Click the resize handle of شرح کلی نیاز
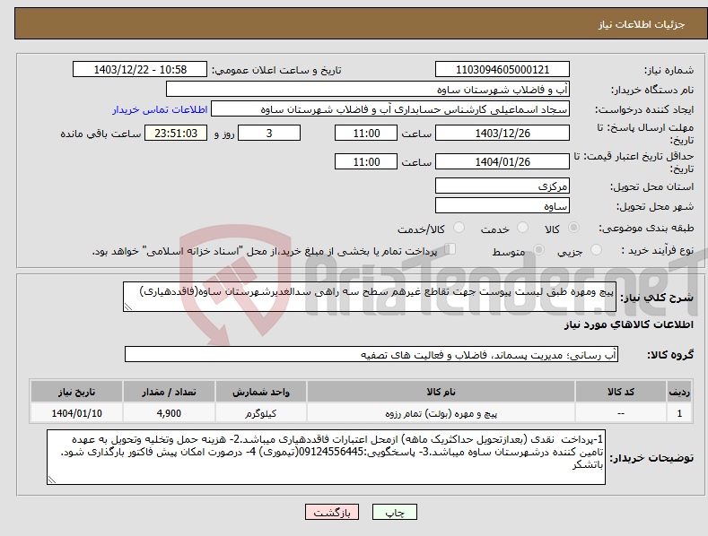This screenshot has height=536, width=708. point(128,307)
